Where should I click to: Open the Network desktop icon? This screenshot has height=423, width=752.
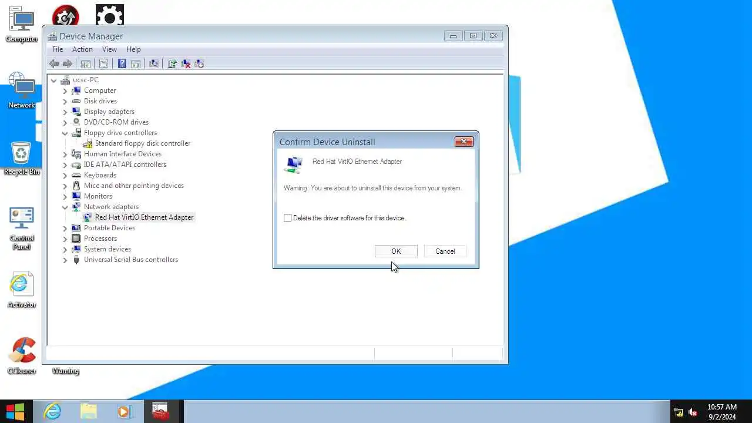point(22,90)
